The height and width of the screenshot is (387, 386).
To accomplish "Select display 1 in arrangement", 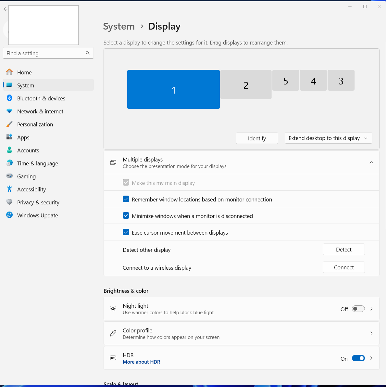I will click(x=173, y=89).
